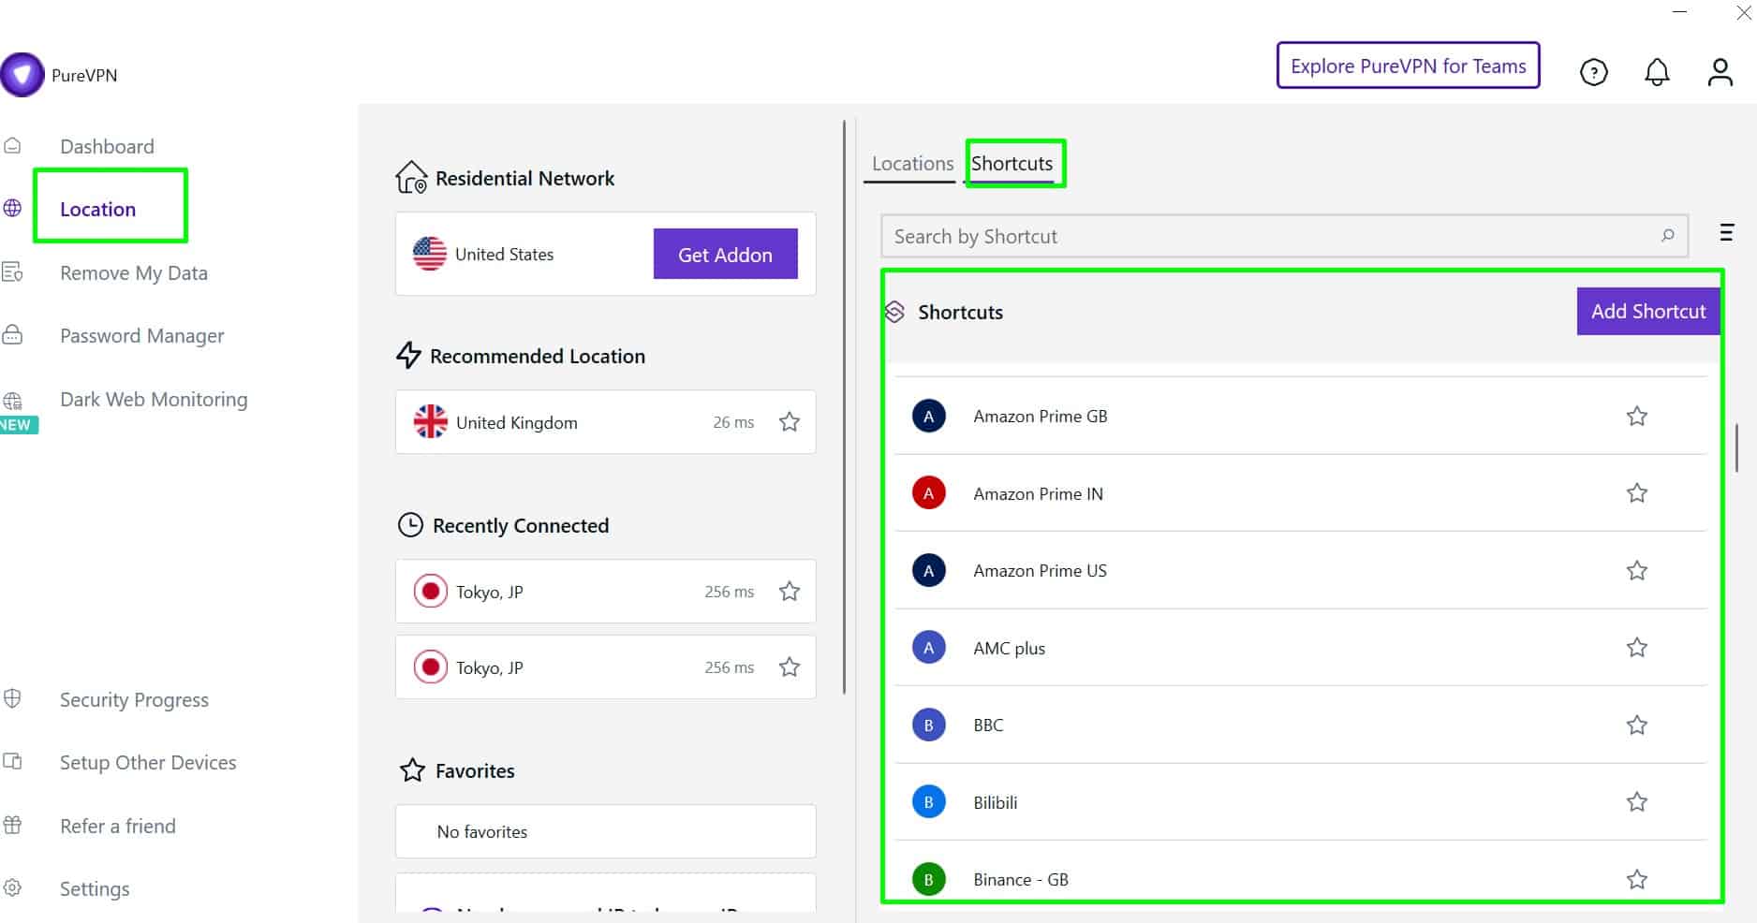The image size is (1757, 923).
Task: Select the Bilibili shortcut row
Action: point(1300,802)
